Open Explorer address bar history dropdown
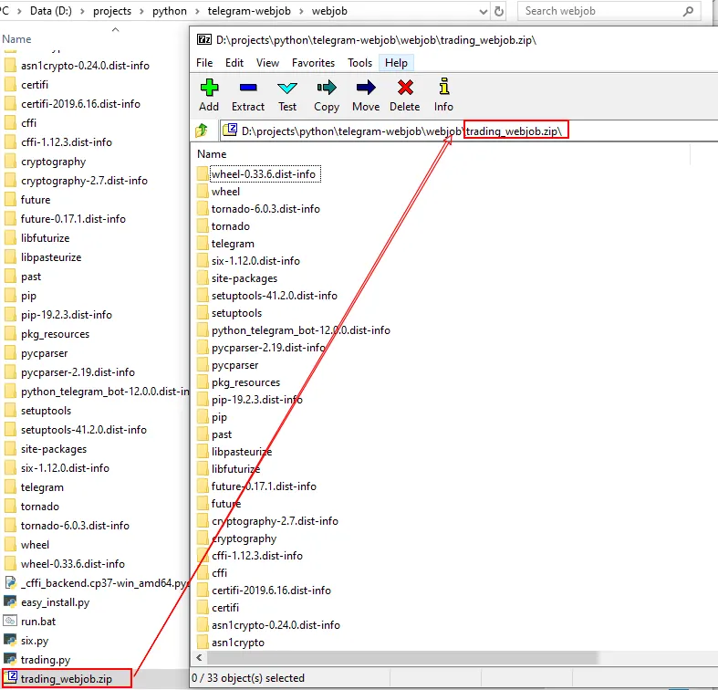The height and width of the screenshot is (690, 718). click(x=484, y=12)
